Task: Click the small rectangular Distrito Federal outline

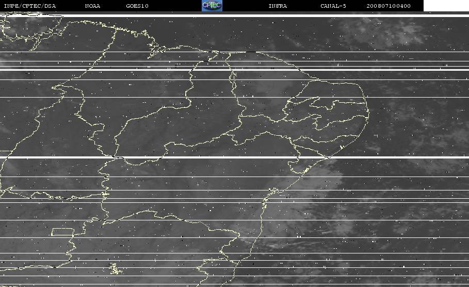Action: pos(63,232)
